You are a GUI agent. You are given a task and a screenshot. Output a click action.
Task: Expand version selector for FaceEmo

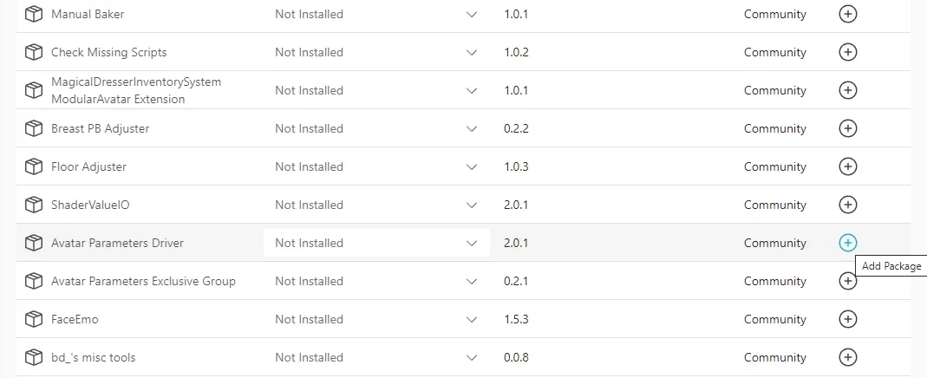pyautogui.click(x=471, y=319)
